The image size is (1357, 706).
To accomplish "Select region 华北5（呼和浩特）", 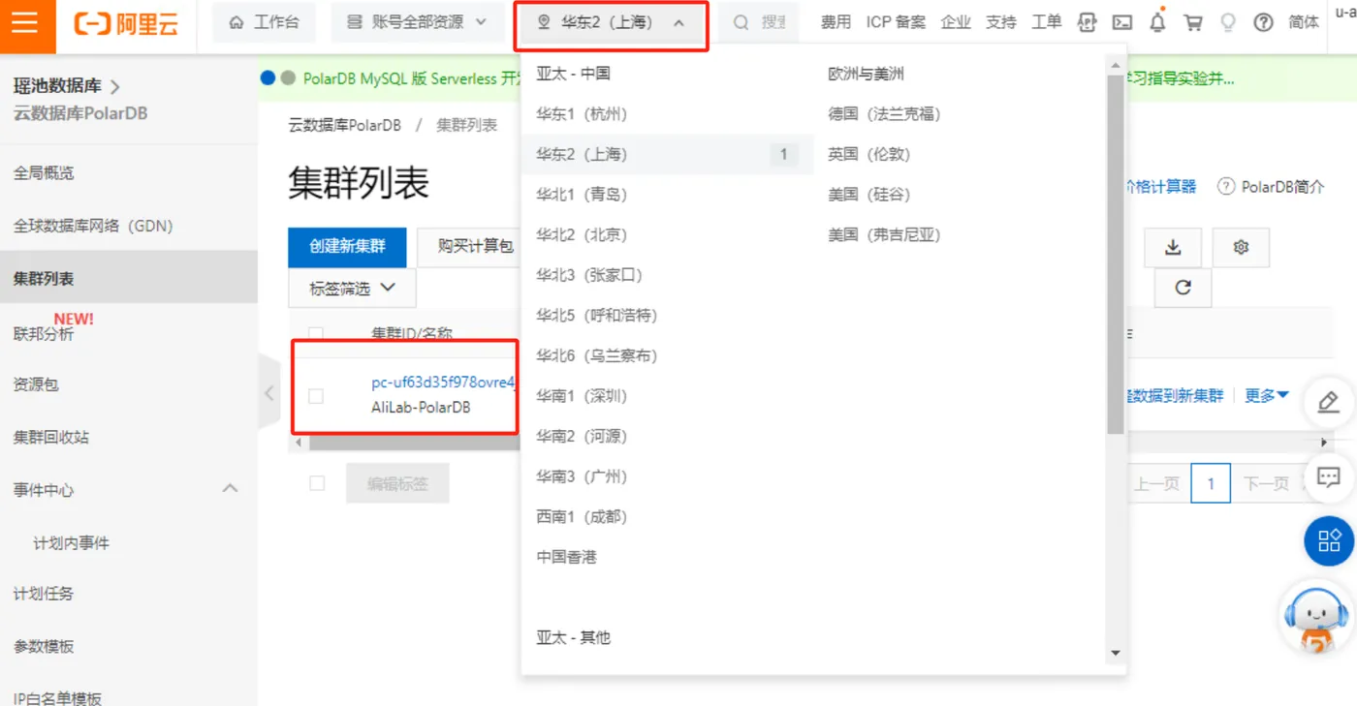I will point(596,316).
